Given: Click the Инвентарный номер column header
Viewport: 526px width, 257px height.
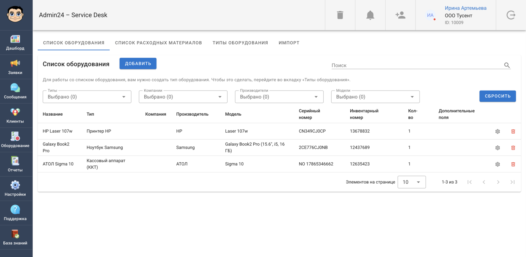Looking at the screenshot, I should 364,114.
